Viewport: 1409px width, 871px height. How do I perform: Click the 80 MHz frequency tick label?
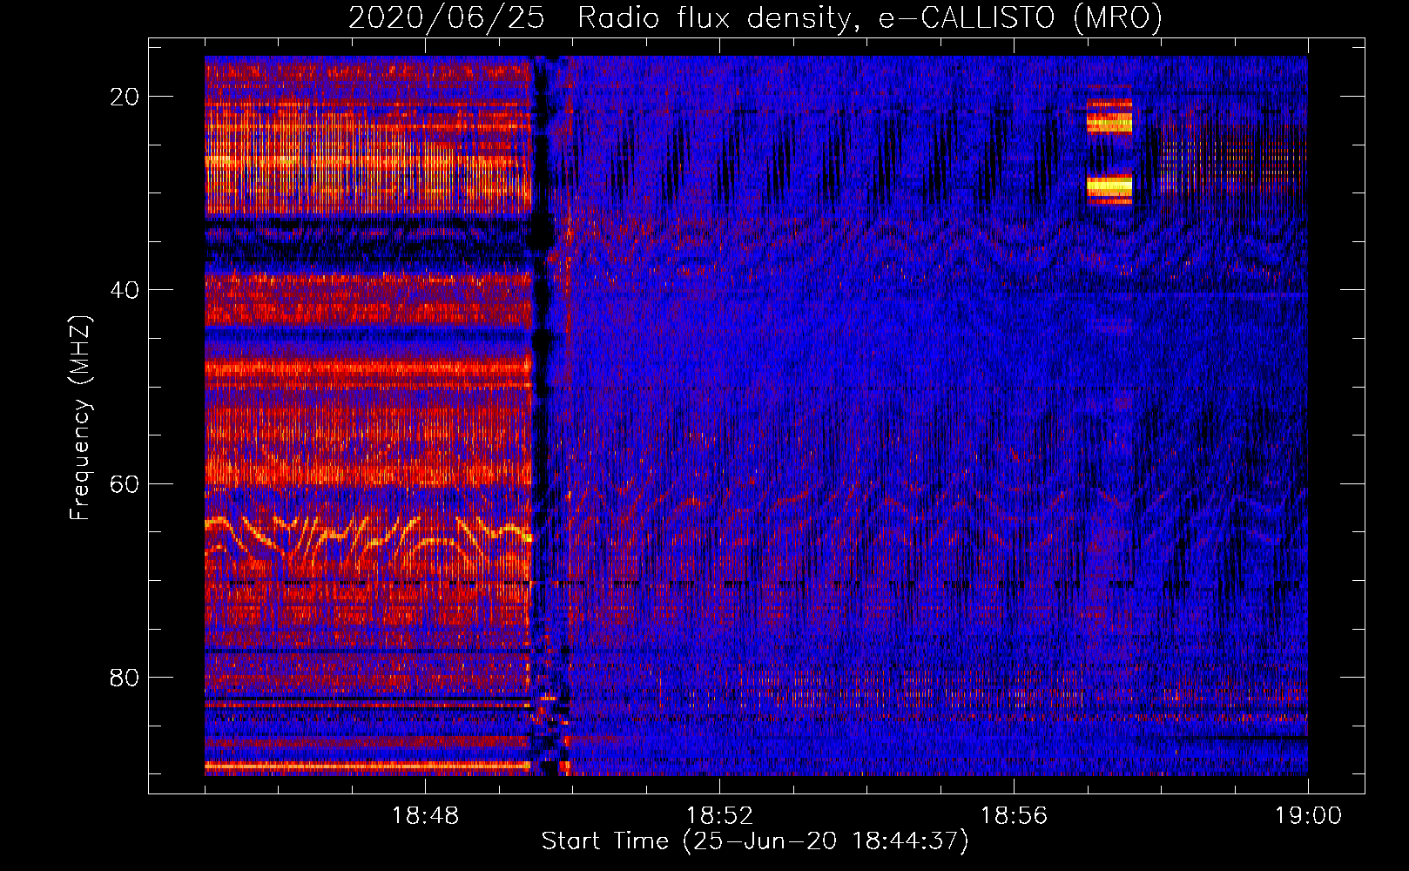(125, 678)
